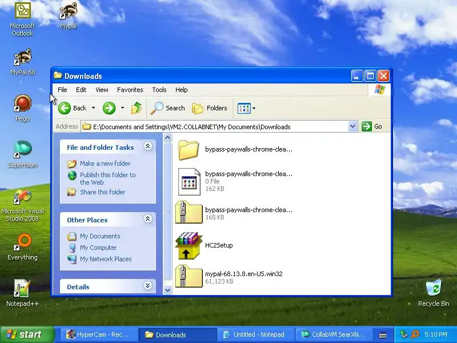Go to My Computer link

point(98,248)
